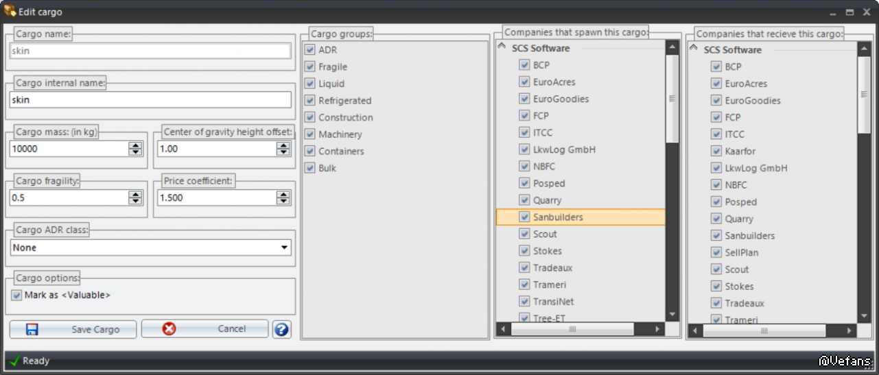Toggle Tradeaux in receive companies list
The image size is (879, 375).
pos(716,303)
